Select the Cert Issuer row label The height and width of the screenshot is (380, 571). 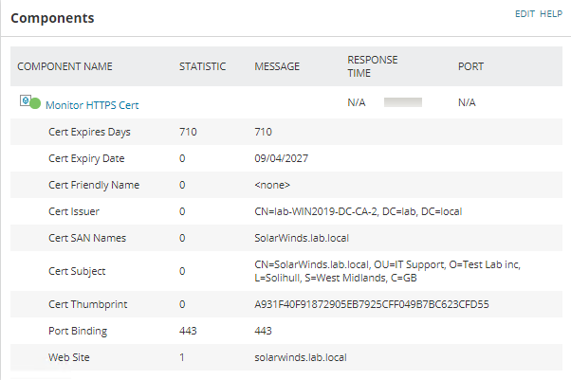click(74, 211)
